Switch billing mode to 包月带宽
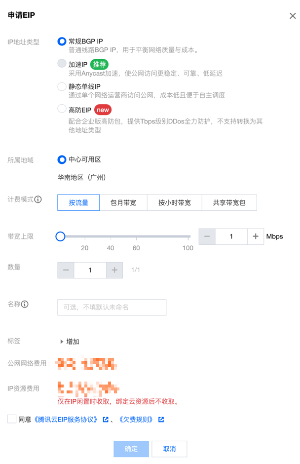 [x=123, y=203]
